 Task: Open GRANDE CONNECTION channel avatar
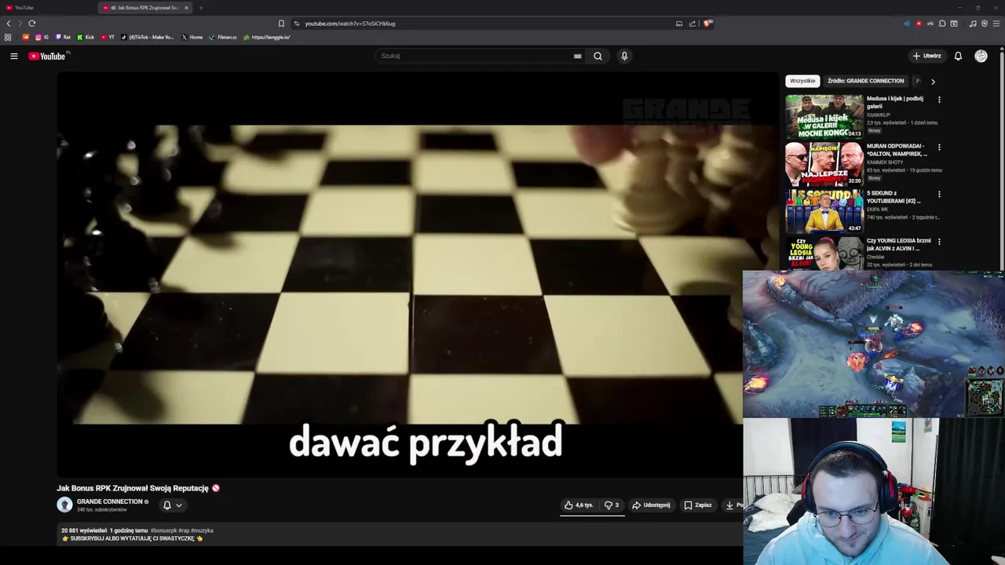[64, 505]
